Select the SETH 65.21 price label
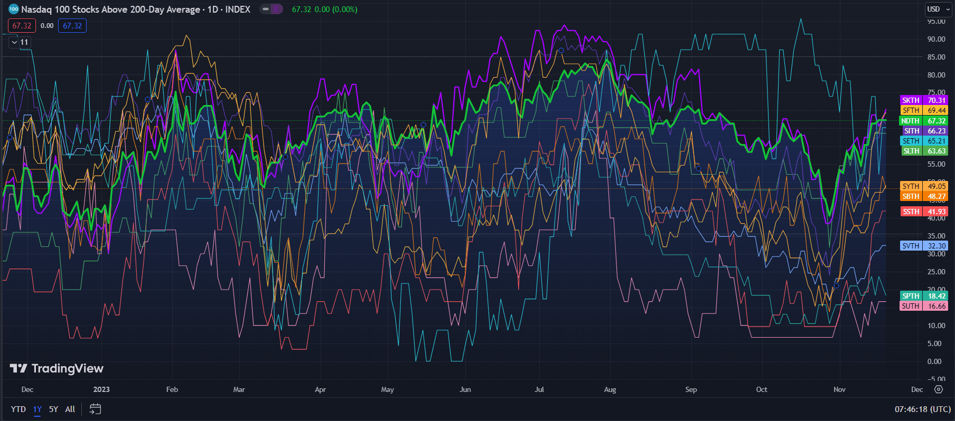The height and width of the screenshot is (421, 955). point(924,141)
